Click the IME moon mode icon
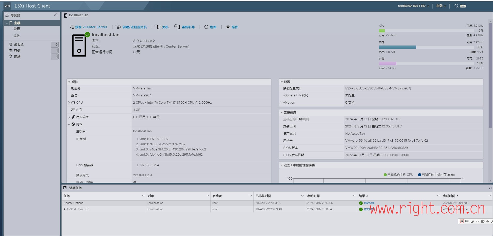Image resolution: width=493 pixels, height=236 pixels. click(x=472, y=221)
